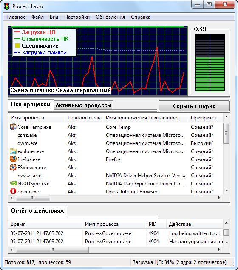Image resolution: width=238 pixels, height=270 pixels.
Task: Sort by Приоритет column header
Action: coord(206,118)
